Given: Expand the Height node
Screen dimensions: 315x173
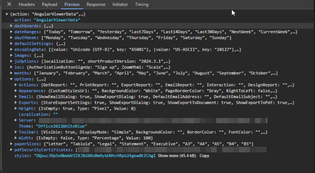Looking at the screenshot, I should click(16, 108).
